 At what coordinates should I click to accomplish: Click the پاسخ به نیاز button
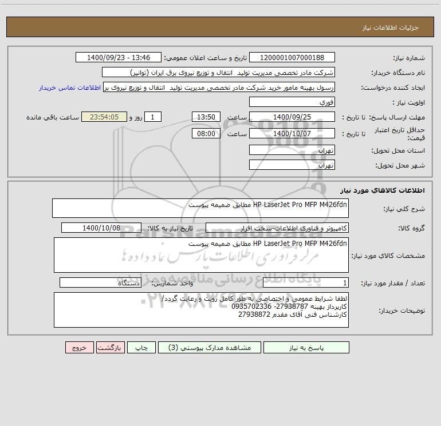point(306,348)
